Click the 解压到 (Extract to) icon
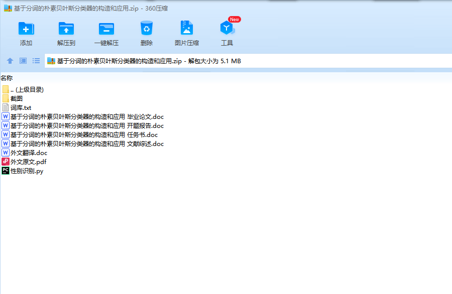The width and height of the screenshot is (452, 294). click(66, 29)
